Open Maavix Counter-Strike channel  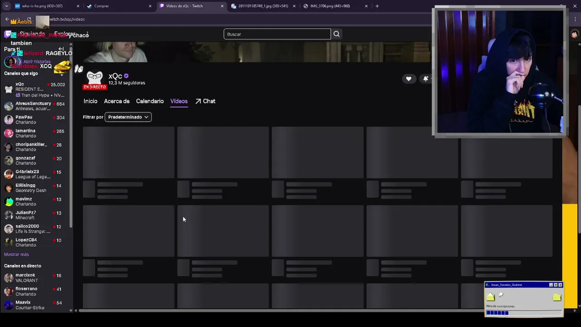pos(35,305)
